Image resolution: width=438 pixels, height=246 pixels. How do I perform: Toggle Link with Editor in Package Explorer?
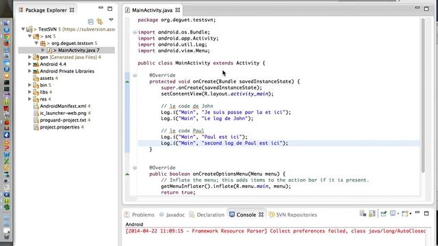(99, 21)
